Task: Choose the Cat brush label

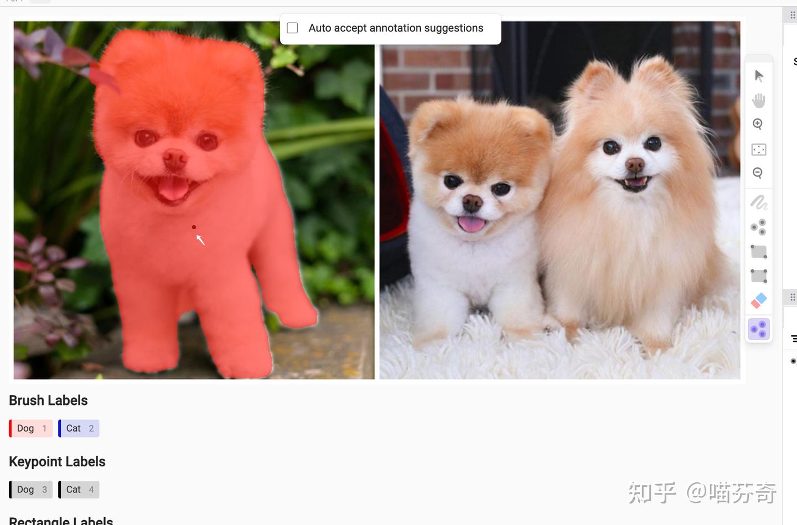Action: click(79, 428)
